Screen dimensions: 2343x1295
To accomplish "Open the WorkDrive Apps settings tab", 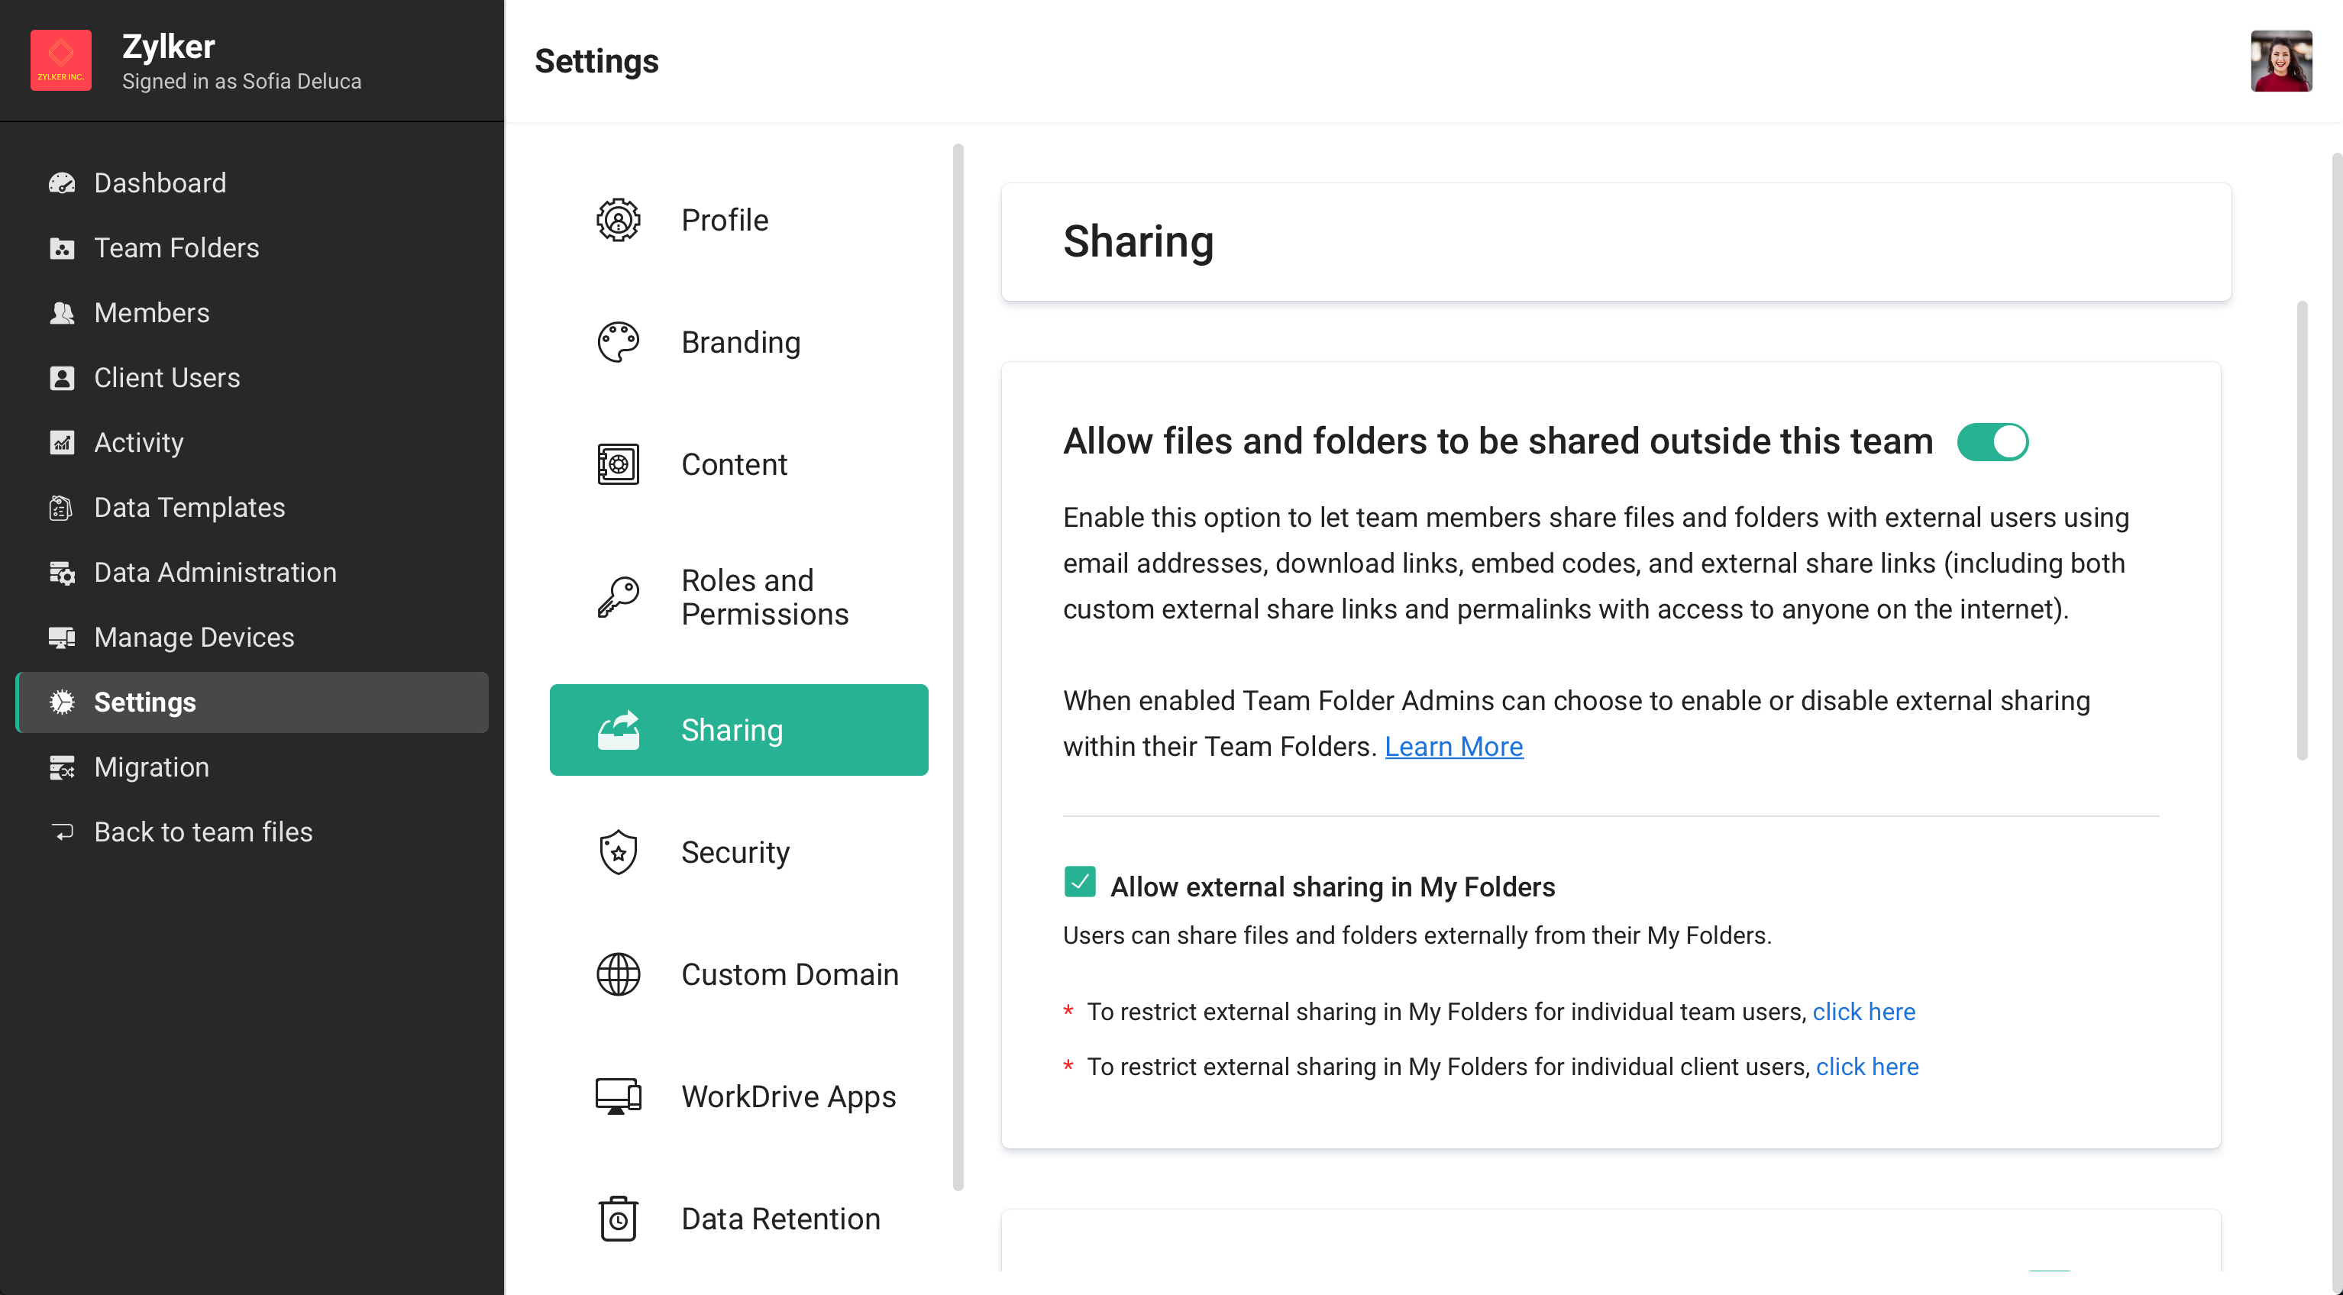I will (x=787, y=1096).
